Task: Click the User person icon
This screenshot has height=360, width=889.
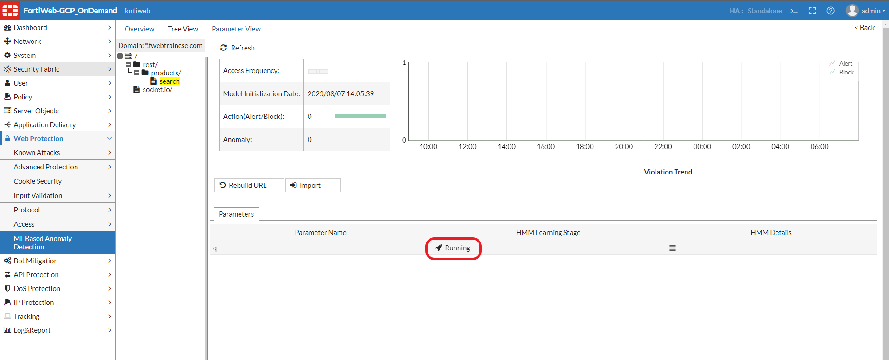Action: [x=7, y=83]
